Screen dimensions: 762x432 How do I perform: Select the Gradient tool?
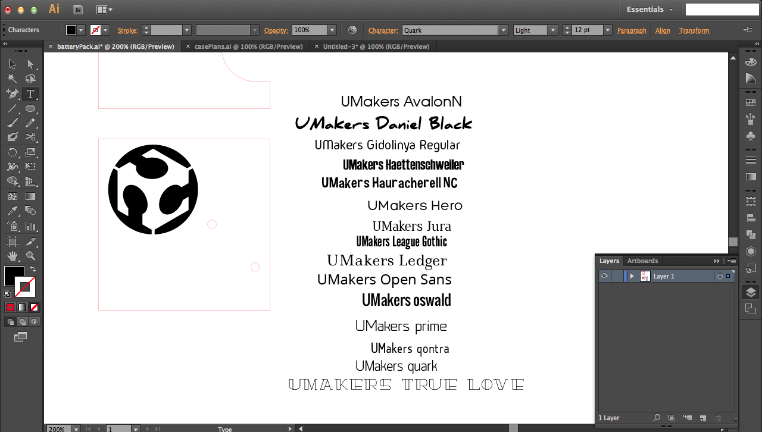pos(30,196)
